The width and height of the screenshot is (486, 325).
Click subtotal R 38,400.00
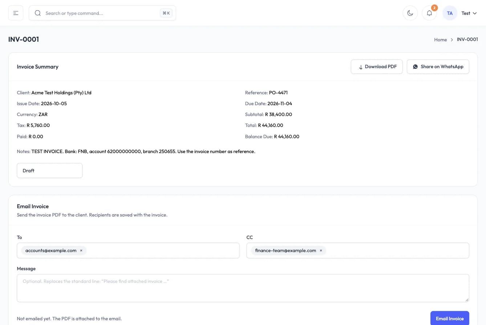pos(279,115)
